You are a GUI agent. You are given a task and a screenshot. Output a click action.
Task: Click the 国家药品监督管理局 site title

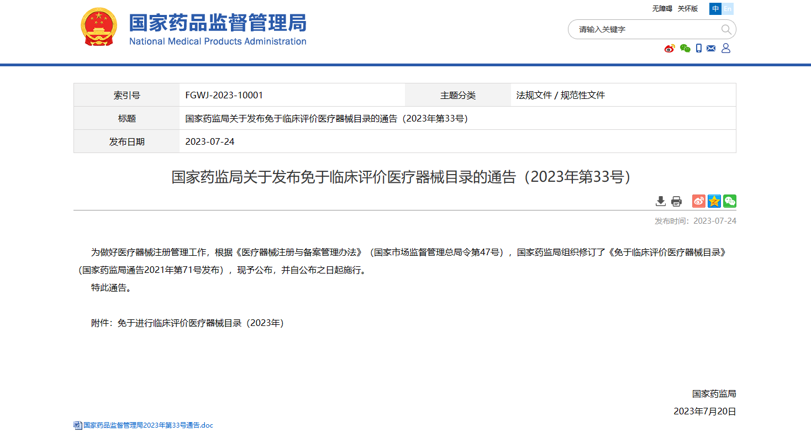coord(218,23)
